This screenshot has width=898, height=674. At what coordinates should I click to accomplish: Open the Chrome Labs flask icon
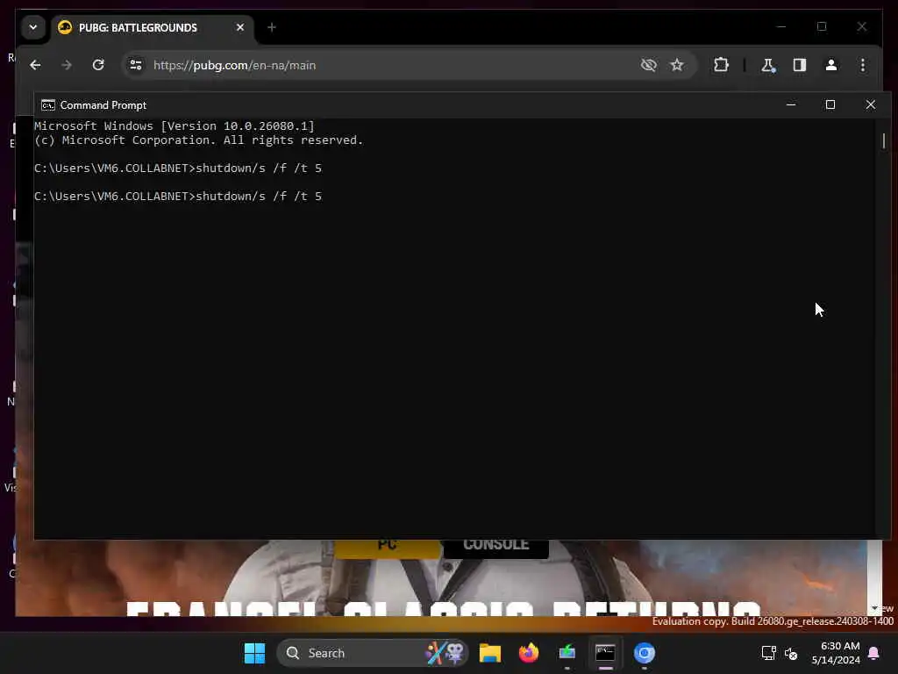pos(768,65)
